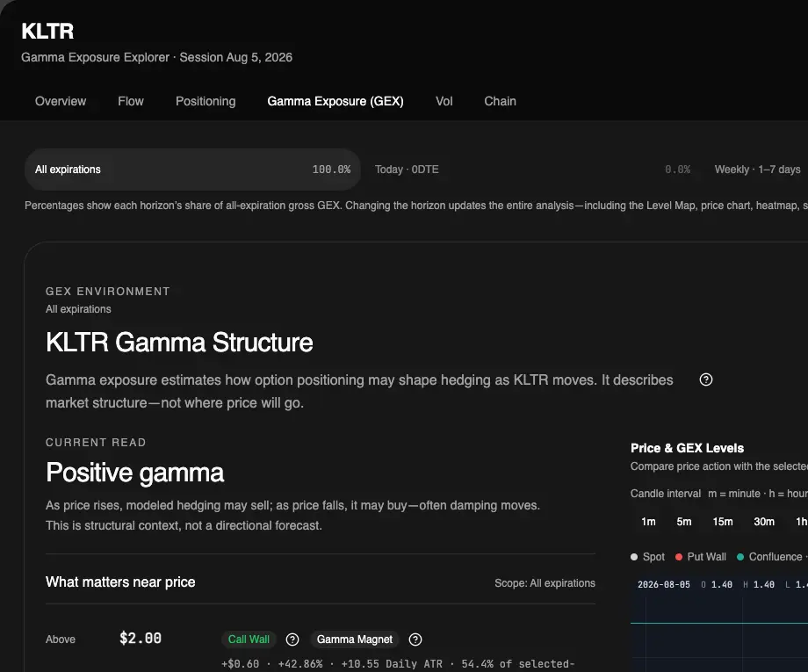
Task: Choose the Weekly · 1–7 days horizon
Action: 757,170
